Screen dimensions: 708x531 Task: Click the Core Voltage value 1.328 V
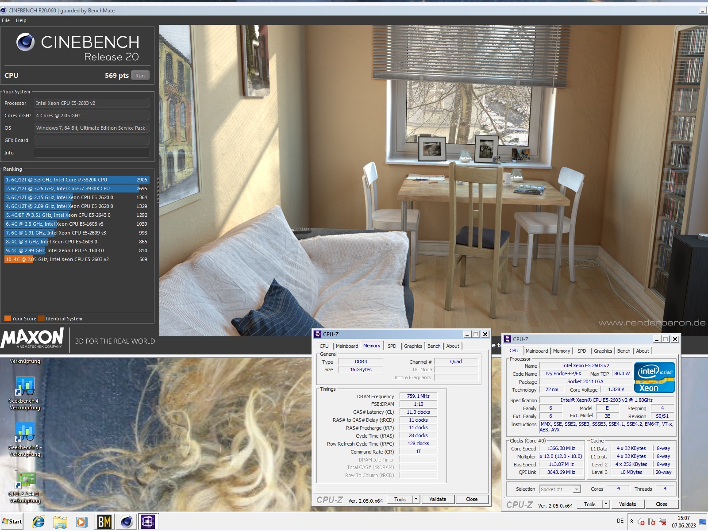(x=616, y=389)
